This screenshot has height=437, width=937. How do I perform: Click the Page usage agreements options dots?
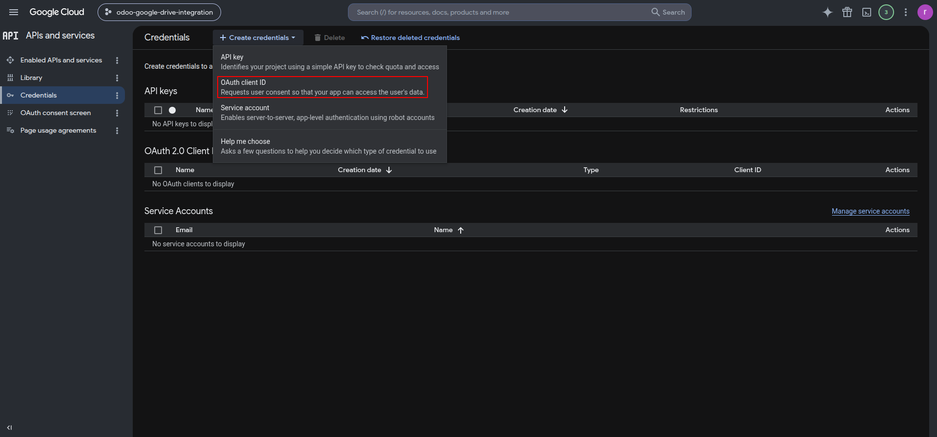pos(117,131)
